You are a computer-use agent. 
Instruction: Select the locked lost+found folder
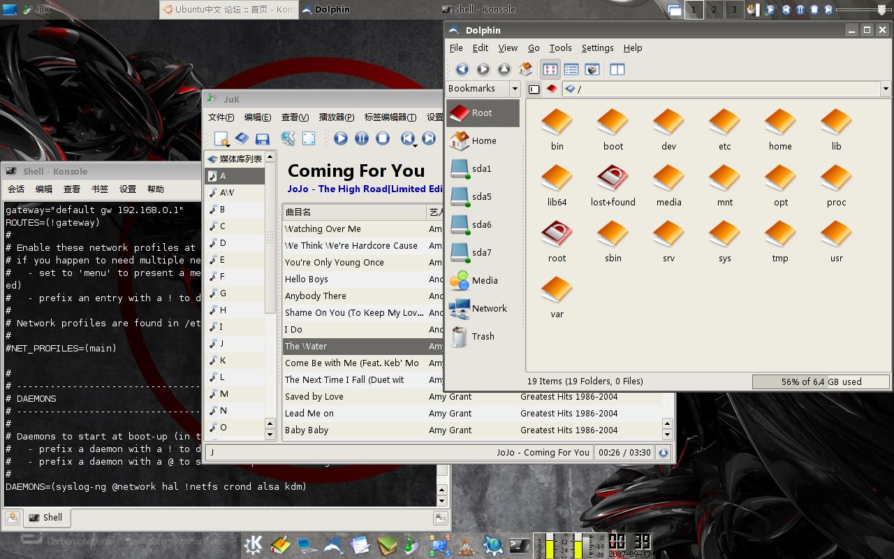pos(613,185)
